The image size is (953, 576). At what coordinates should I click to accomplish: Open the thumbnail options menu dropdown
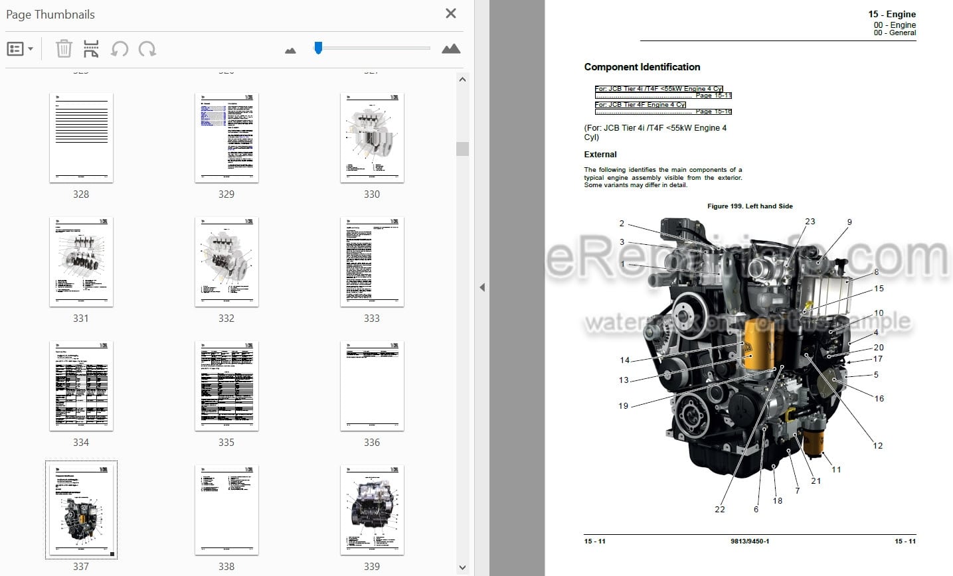(20, 49)
